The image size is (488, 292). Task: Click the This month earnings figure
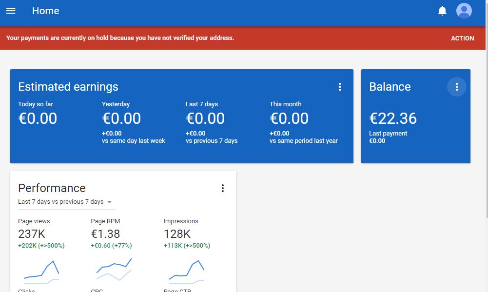pyautogui.click(x=289, y=118)
